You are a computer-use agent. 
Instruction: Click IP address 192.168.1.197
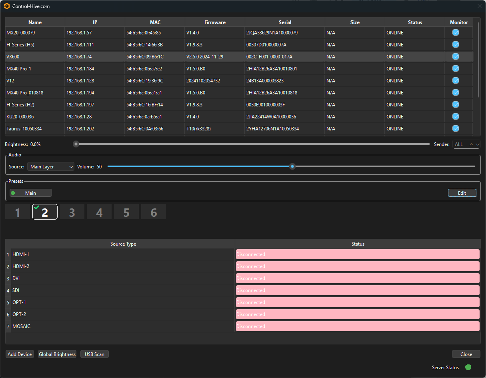80,105
